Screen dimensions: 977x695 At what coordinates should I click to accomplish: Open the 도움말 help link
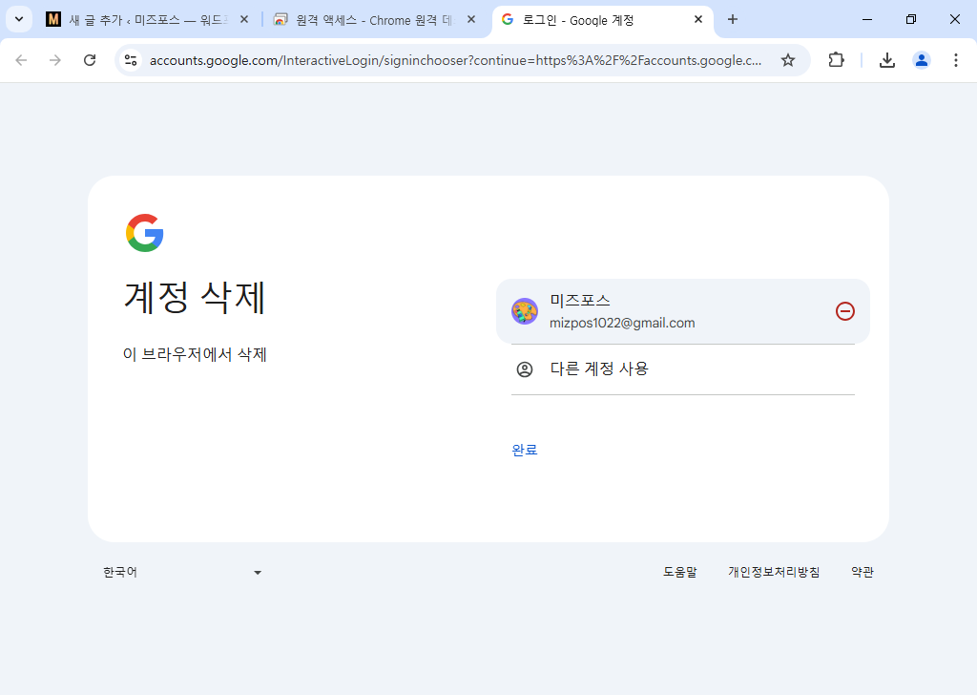(x=679, y=572)
